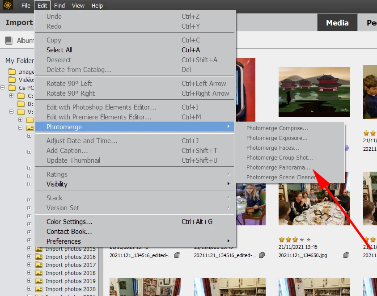Viewport: 377px width, 296px height.
Task: Click Delete from Catalog entry
Action: point(135,69)
